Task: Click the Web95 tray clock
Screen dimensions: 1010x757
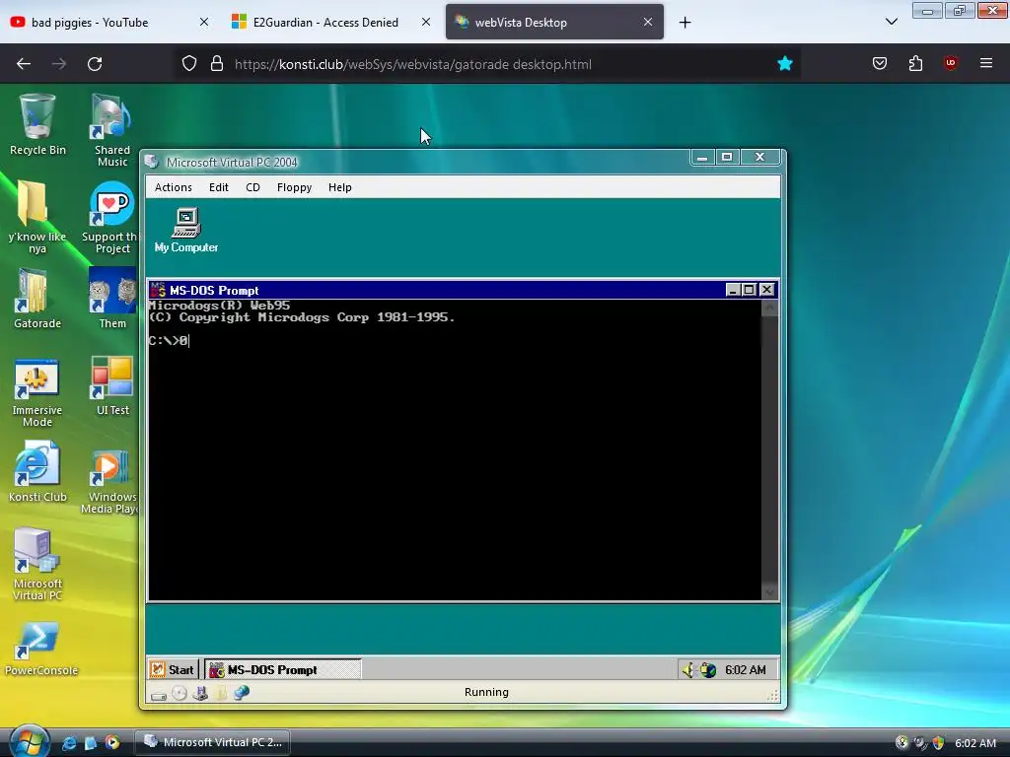Action: click(x=746, y=670)
